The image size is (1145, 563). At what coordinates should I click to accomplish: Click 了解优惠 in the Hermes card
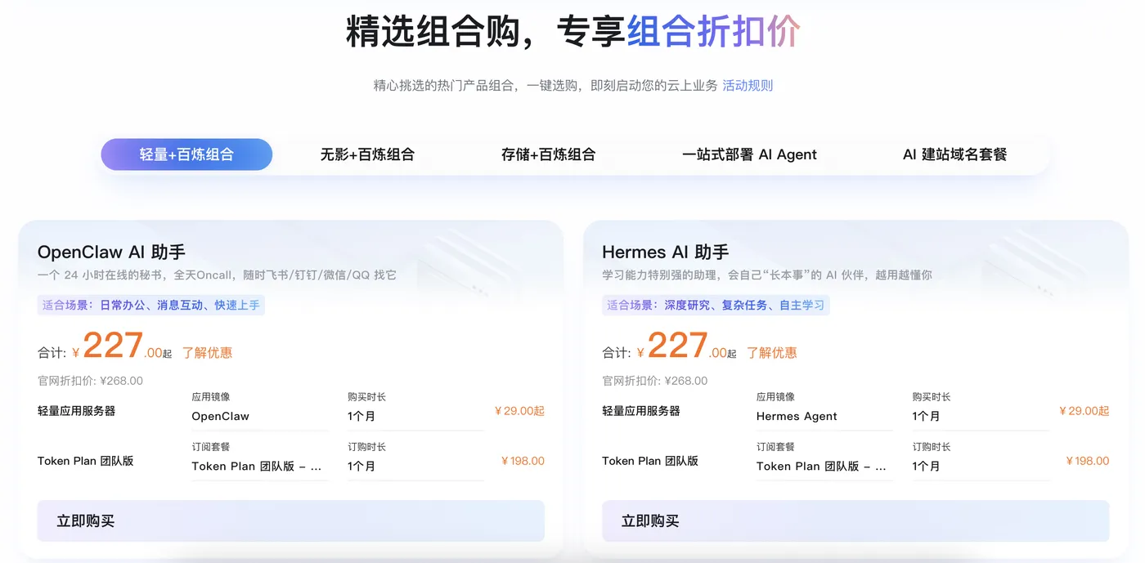(772, 353)
